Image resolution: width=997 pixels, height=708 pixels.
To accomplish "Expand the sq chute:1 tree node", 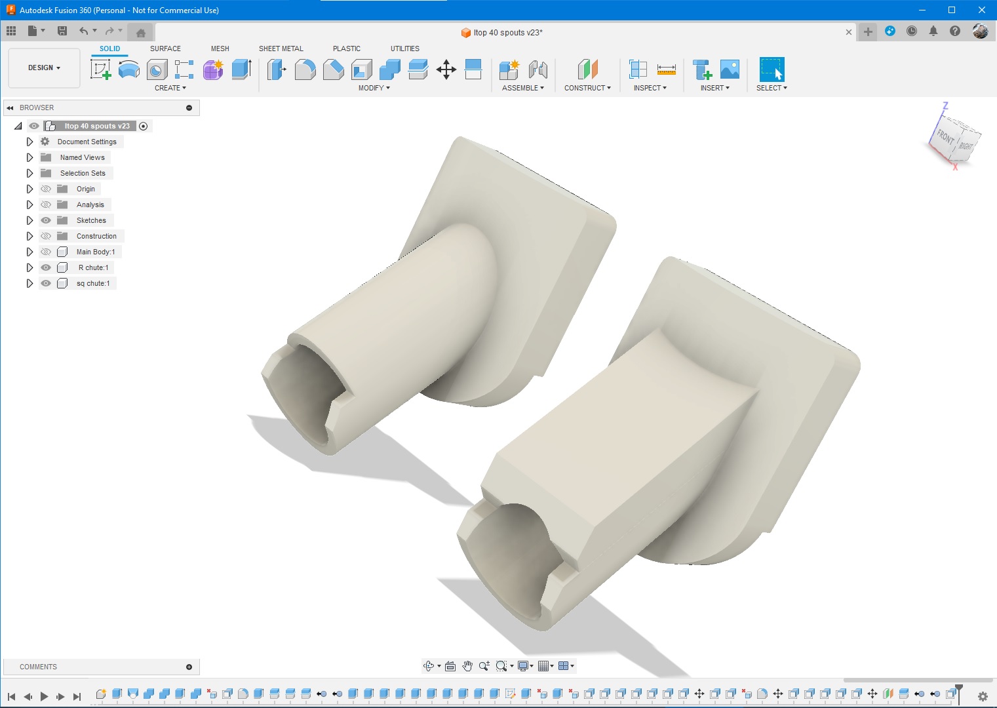I will [29, 283].
